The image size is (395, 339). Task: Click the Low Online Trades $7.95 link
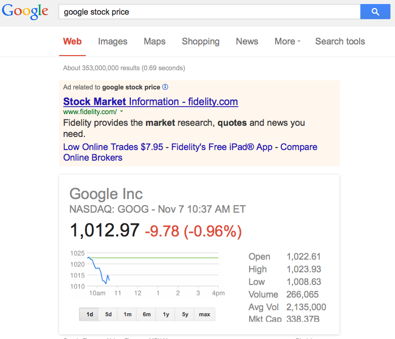(113, 147)
